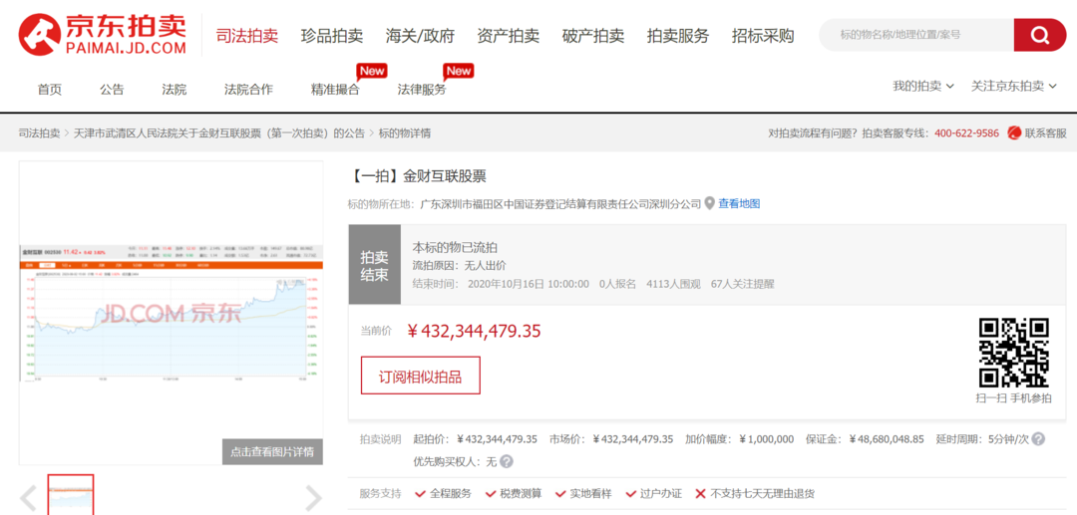Screen dimensions: 1077x515
Task: Open the 珍品拍卖 tab
Action: [x=332, y=36]
